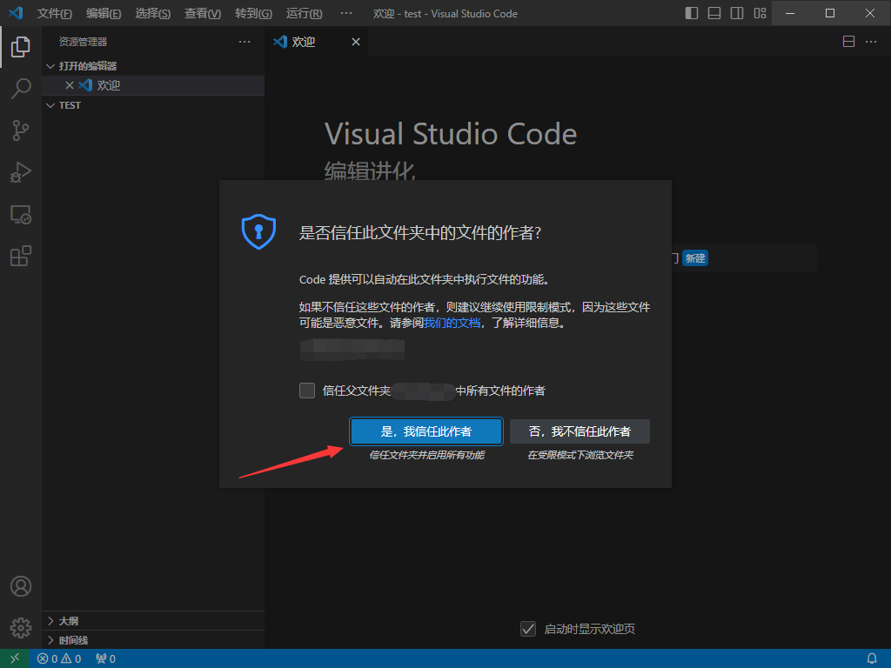Open the Extensions view icon
The image size is (891, 668).
pos(21,256)
